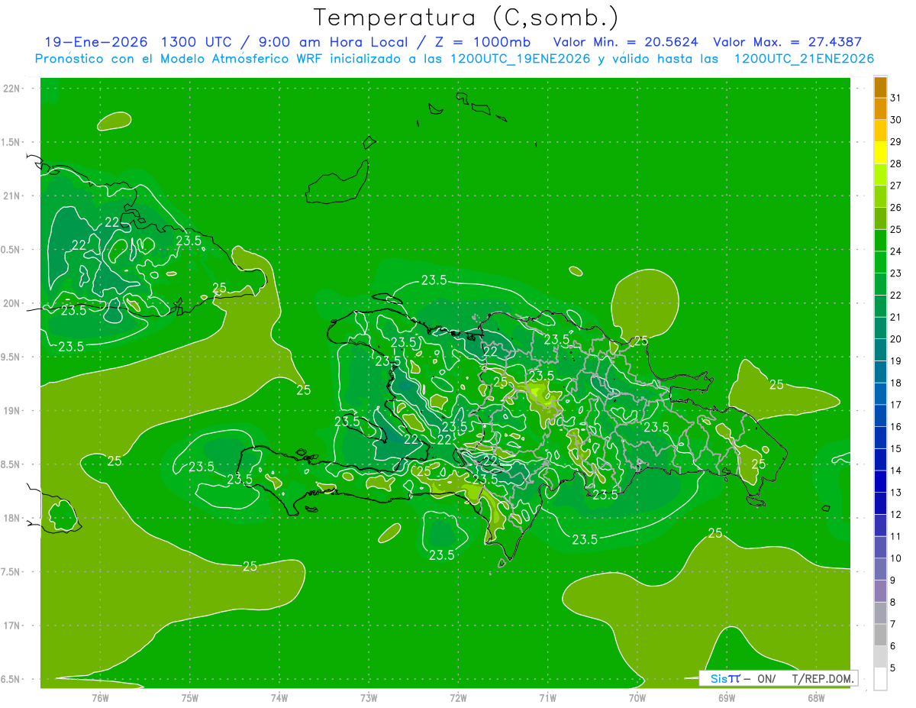
Task: Pick the dark blue swatch between 13 and 14
Action: coord(881,481)
